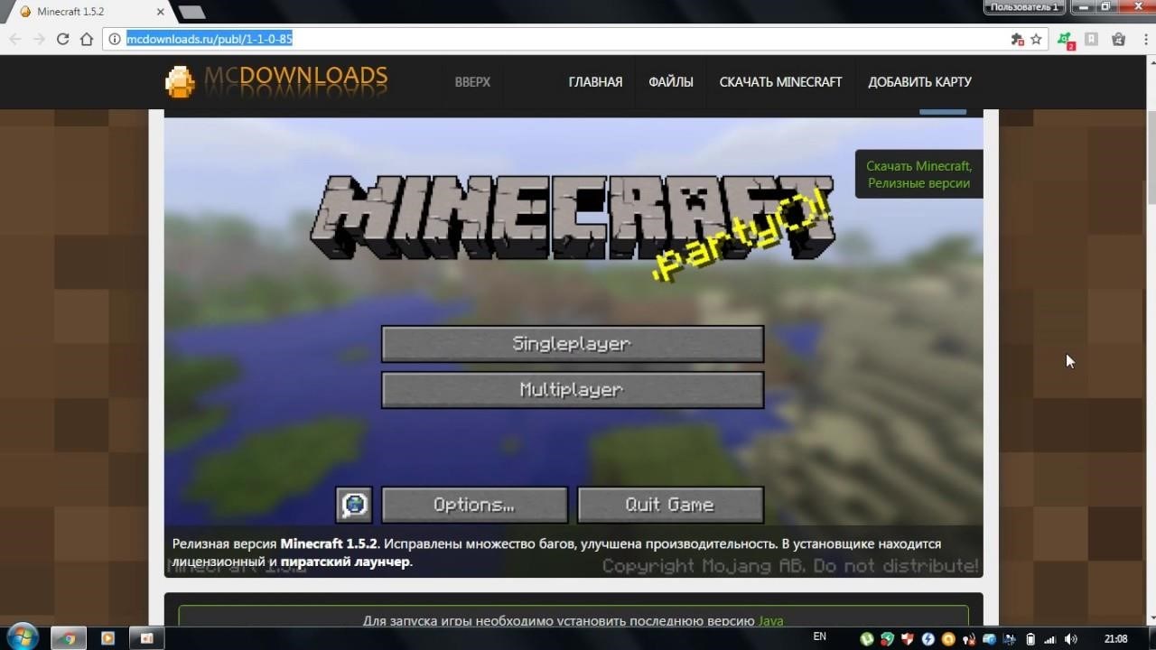Open the network signal tray icon
Viewport: 1156px width, 650px height.
tap(1050, 639)
